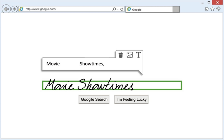Click the browser Forward arrow button
This screenshot has height=140, width=224.
[x=15, y=9]
